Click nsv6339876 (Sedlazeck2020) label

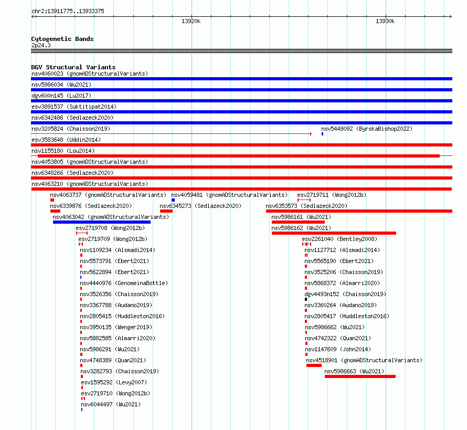(x=91, y=206)
